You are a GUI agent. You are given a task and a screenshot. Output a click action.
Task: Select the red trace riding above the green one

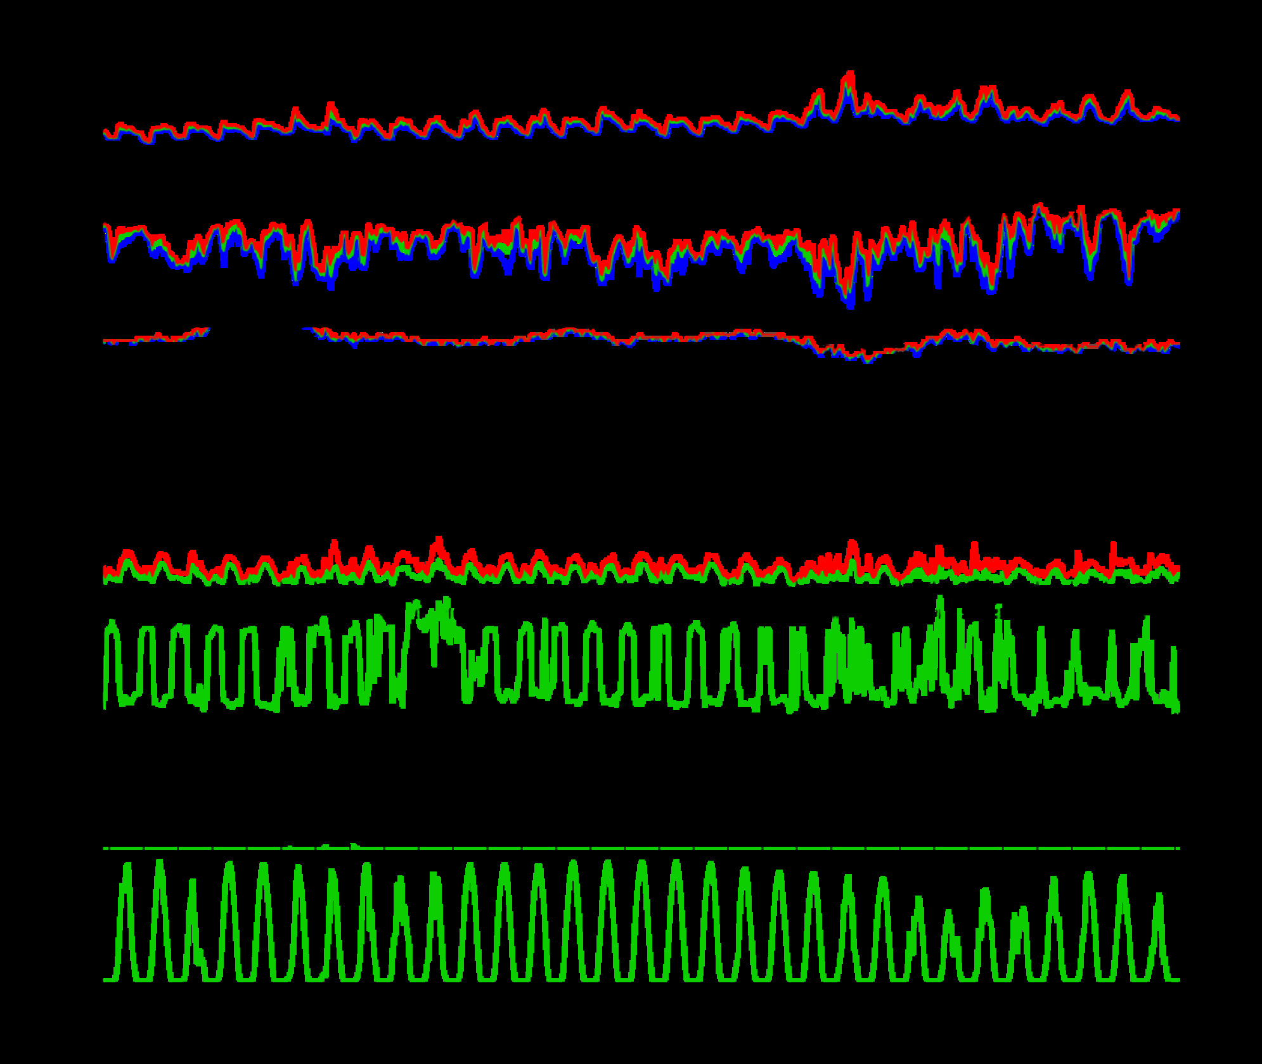641,557
